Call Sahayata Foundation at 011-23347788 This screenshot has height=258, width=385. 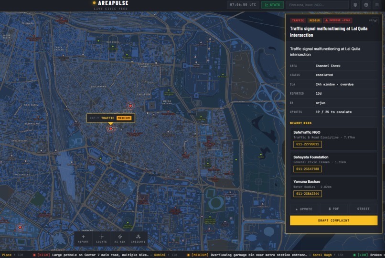tap(308, 169)
